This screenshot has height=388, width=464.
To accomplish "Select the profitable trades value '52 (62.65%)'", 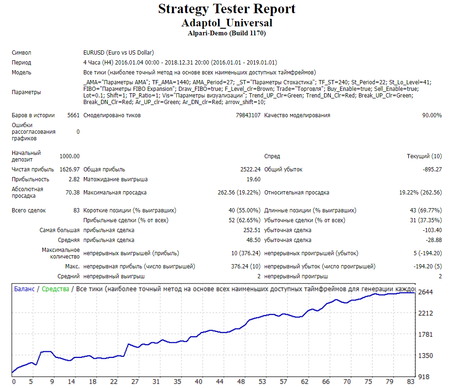I will [x=244, y=220].
